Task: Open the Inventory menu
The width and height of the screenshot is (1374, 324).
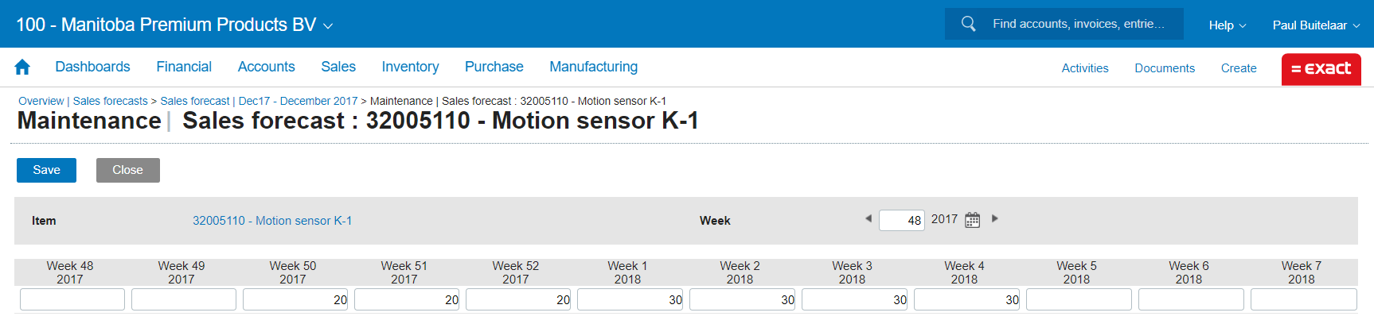Action: coord(410,67)
